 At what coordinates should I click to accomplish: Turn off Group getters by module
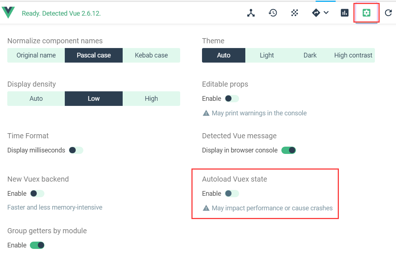tap(37, 245)
